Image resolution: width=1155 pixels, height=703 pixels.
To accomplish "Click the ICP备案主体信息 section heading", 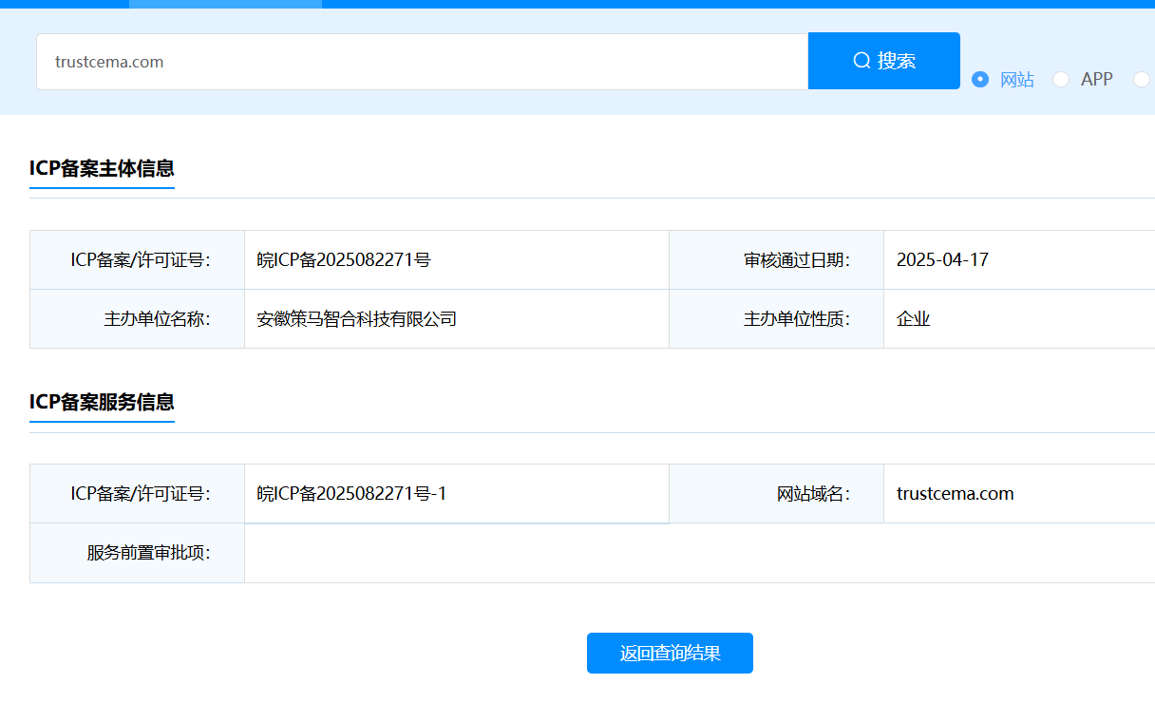I will point(102,169).
